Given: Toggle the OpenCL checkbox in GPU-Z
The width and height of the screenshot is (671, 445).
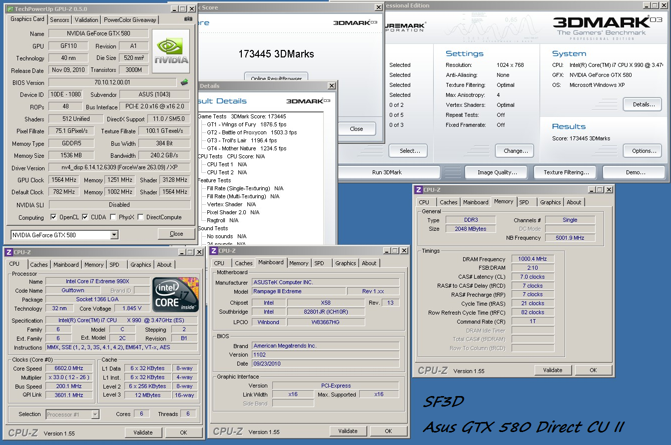Looking at the screenshot, I should click(53, 217).
